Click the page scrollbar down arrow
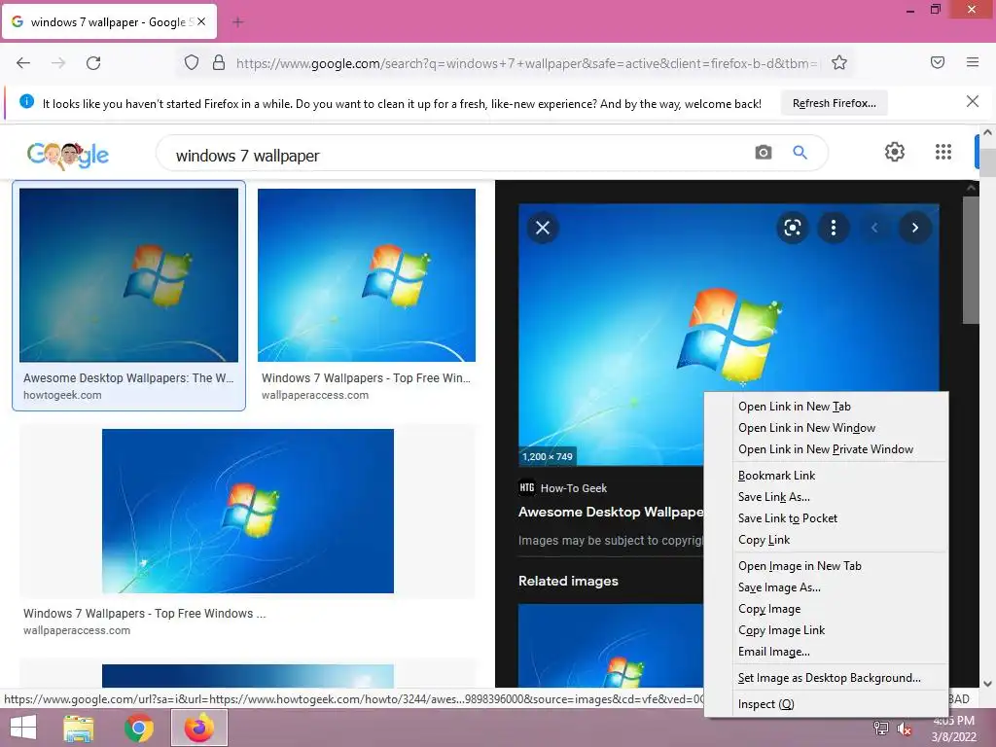996x747 pixels. point(987,684)
